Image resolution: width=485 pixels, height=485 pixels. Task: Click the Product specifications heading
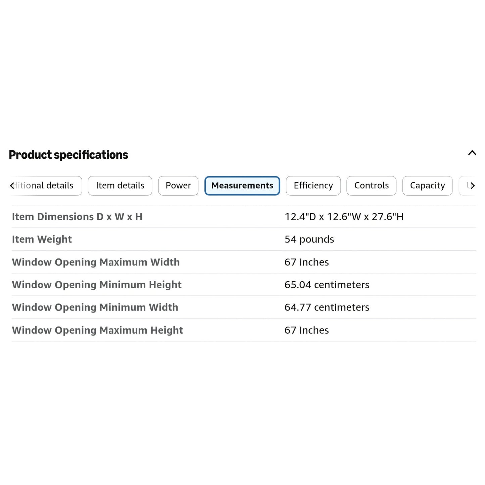68,155
